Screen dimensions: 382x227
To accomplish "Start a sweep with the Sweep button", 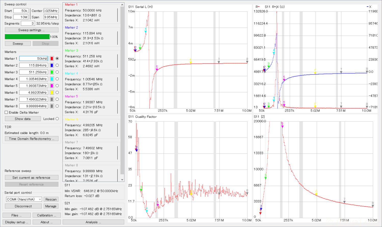I will point(18,43).
